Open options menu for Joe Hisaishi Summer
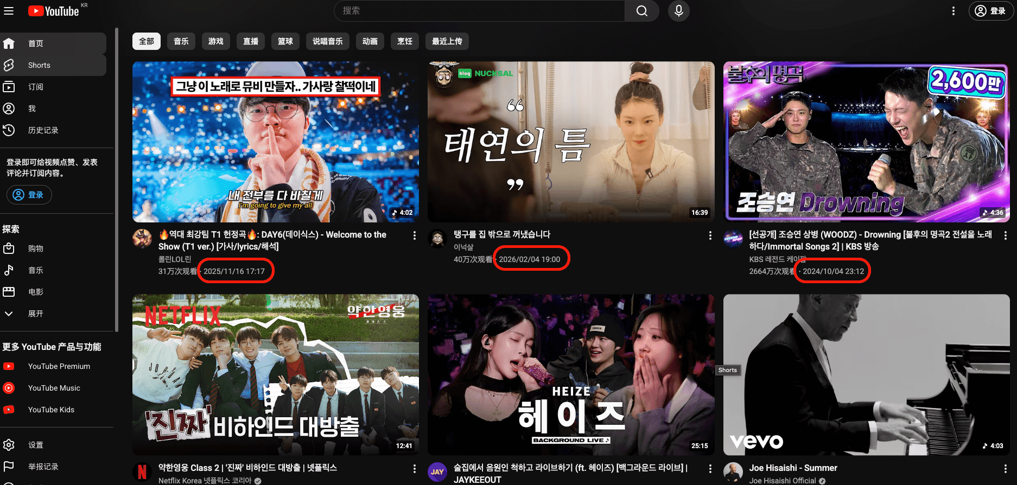This screenshot has width=1017, height=485. (x=1005, y=469)
